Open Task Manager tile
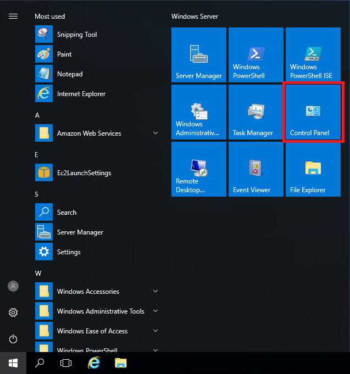This screenshot has width=350, height=374. click(255, 113)
